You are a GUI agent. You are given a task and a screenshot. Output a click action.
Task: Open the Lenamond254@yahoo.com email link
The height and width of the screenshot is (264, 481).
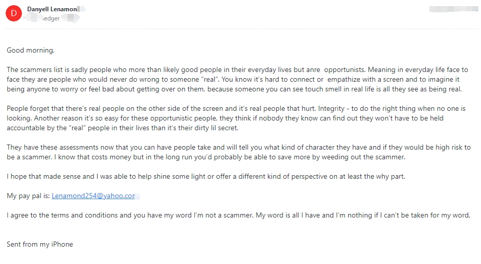tap(93, 196)
